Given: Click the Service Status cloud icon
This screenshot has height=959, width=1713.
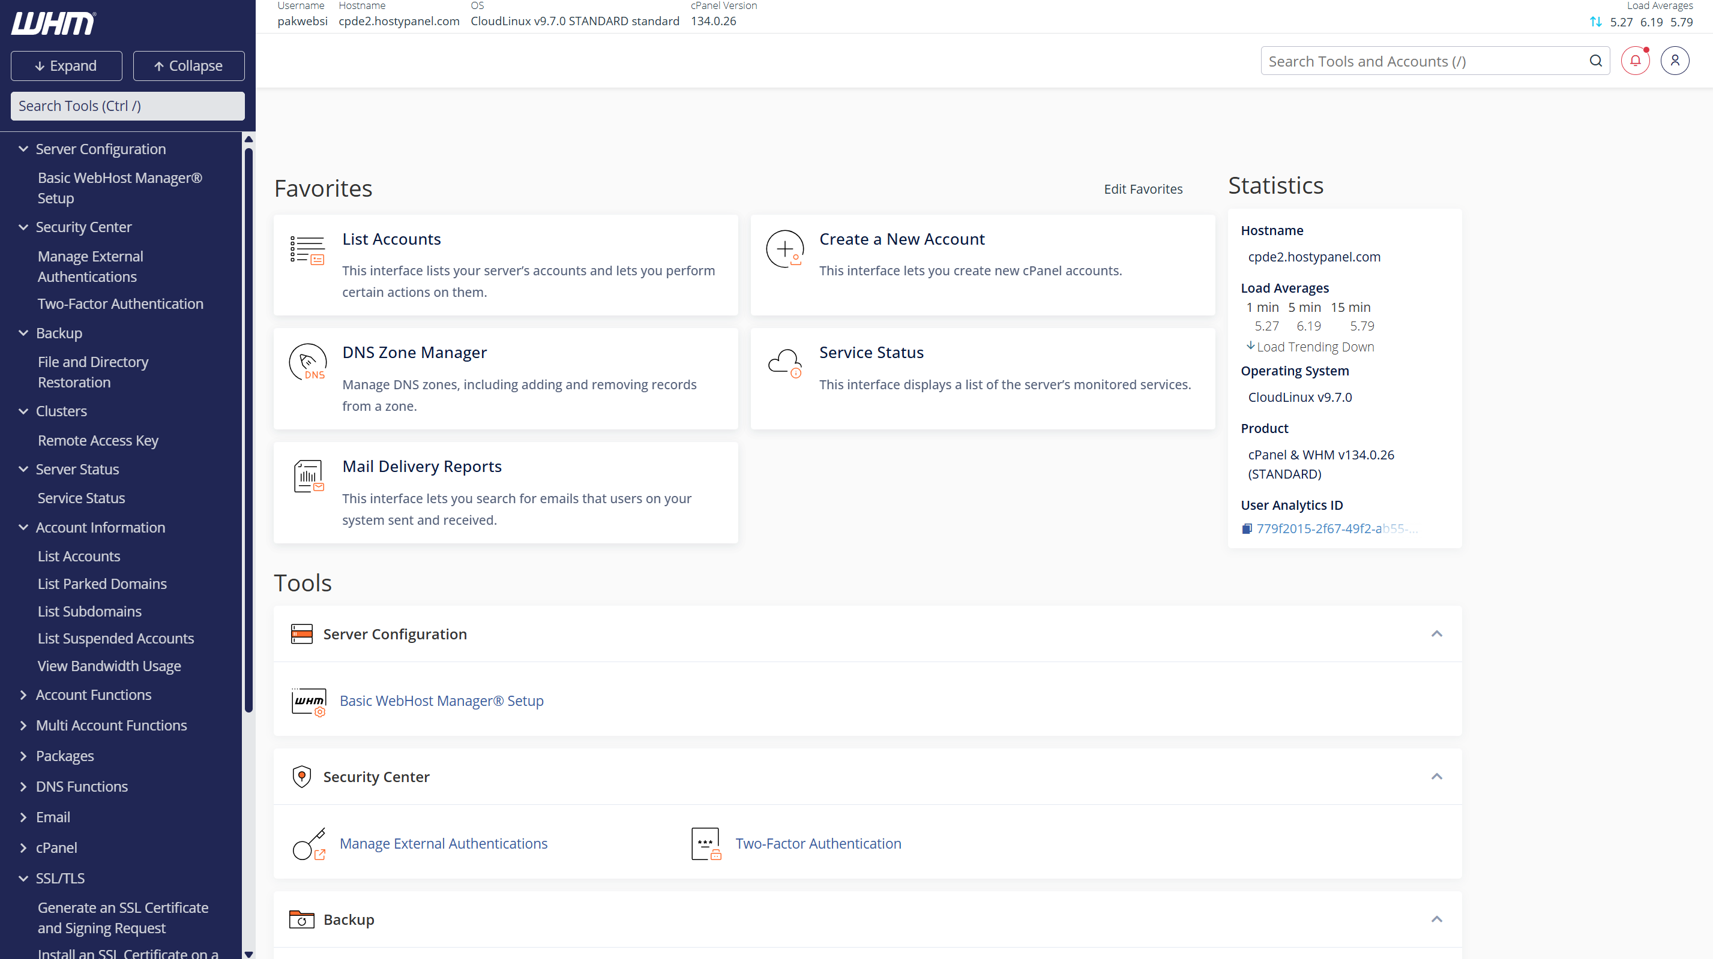Looking at the screenshot, I should point(784,363).
